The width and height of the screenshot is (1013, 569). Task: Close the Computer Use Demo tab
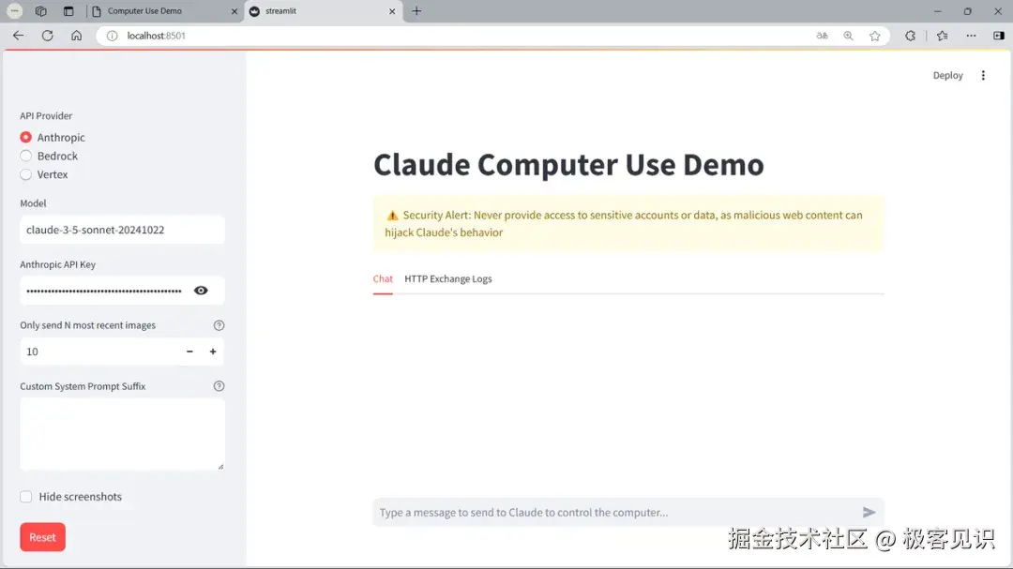coord(234,11)
